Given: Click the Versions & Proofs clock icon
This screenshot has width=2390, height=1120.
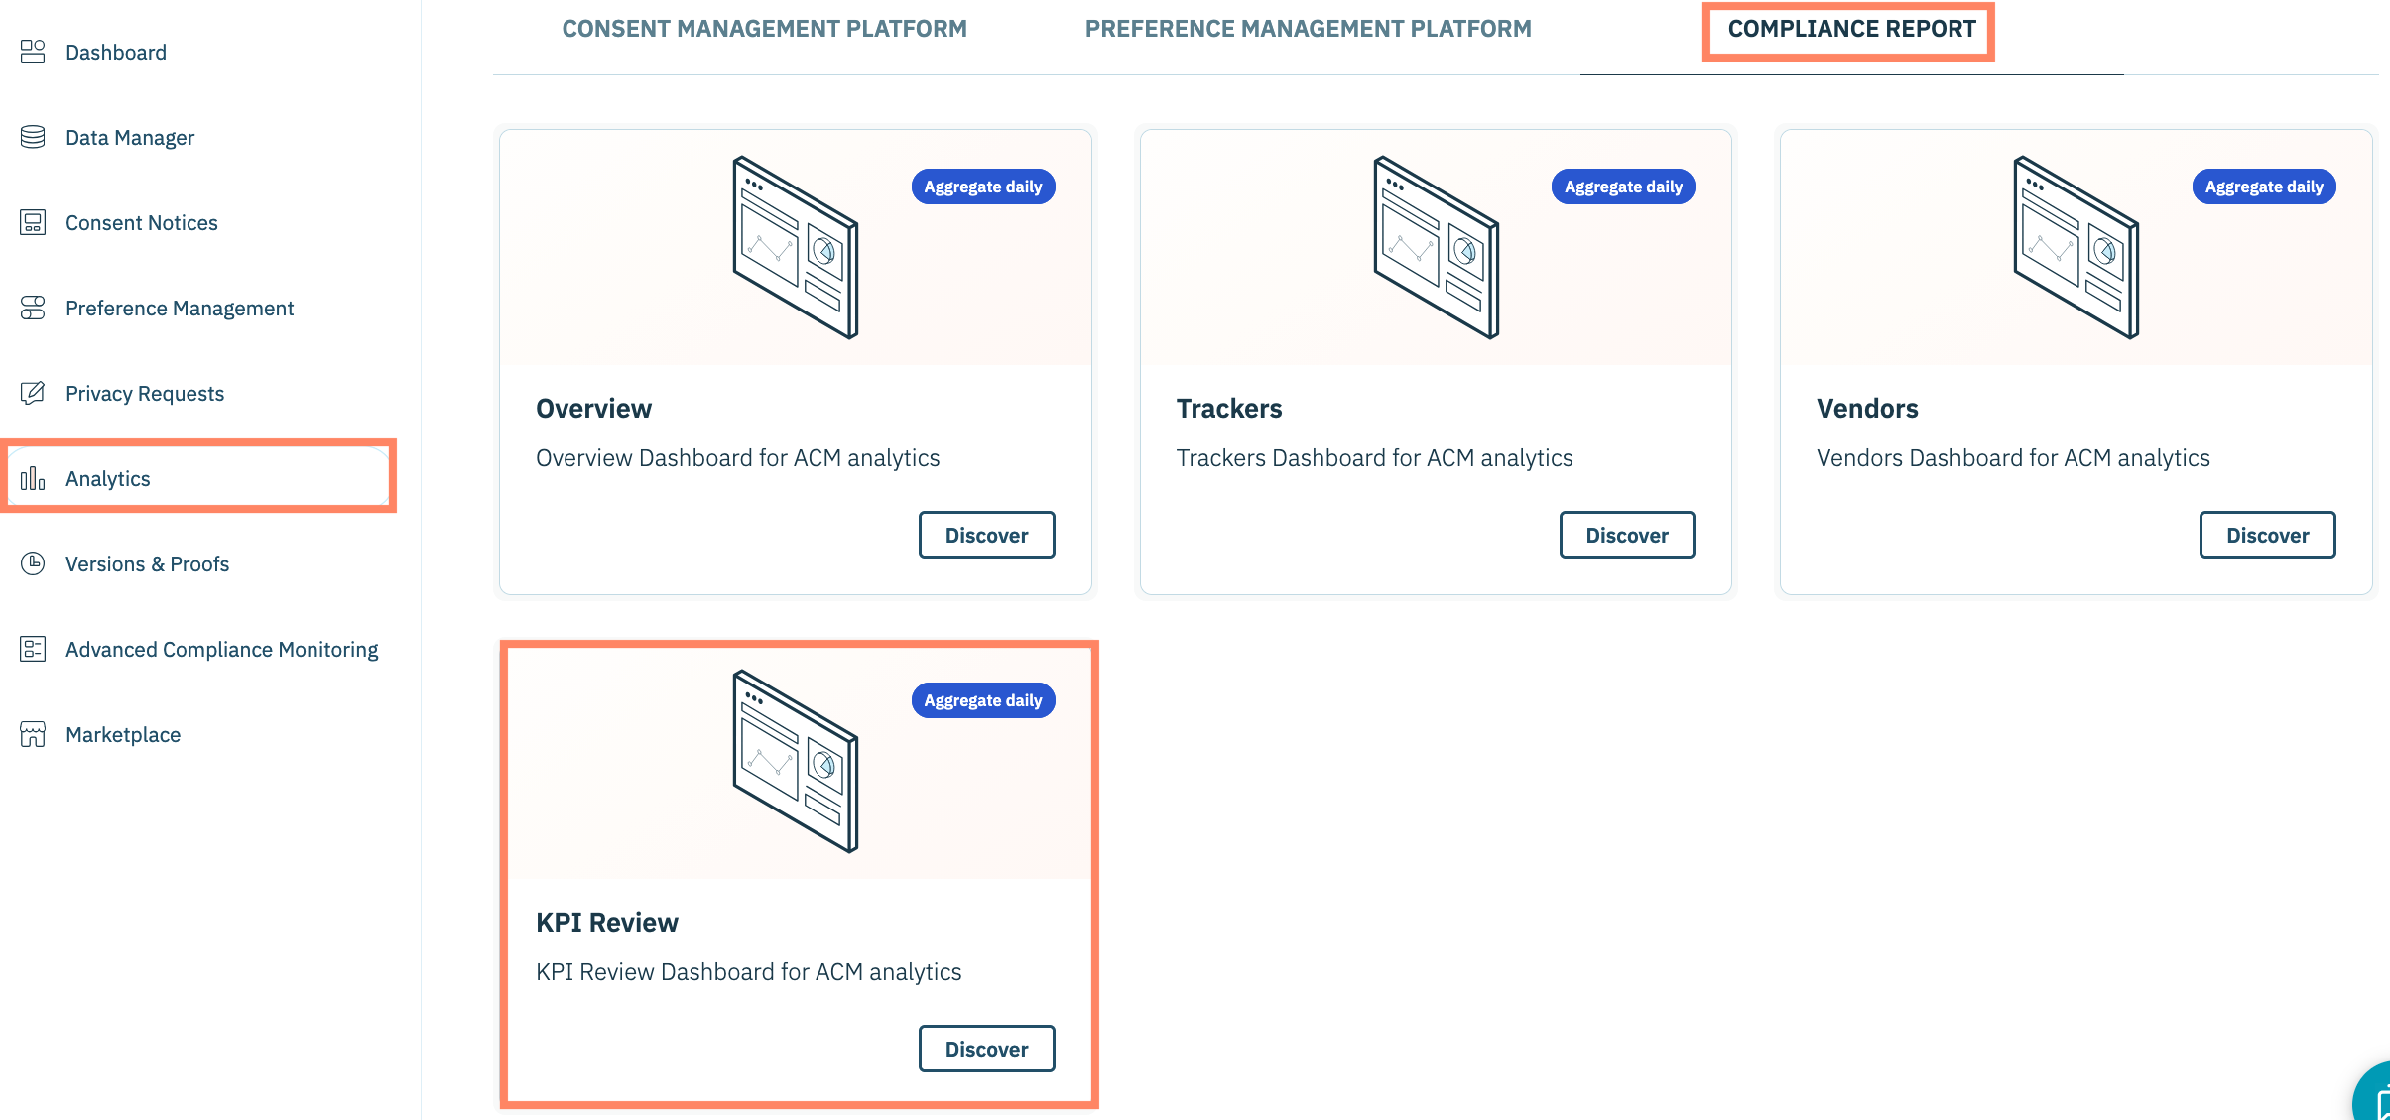Looking at the screenshot, I should pos(33,563).
